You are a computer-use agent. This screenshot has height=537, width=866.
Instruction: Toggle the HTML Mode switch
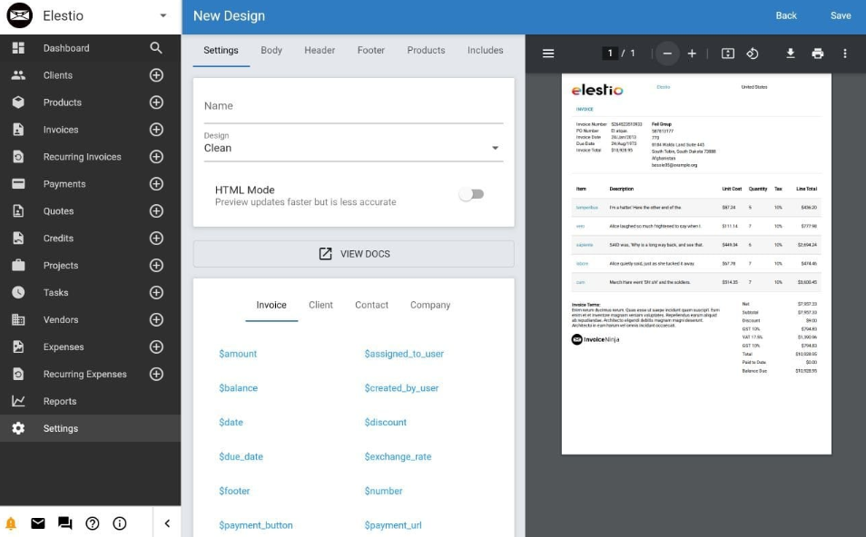tap(472, 194)
